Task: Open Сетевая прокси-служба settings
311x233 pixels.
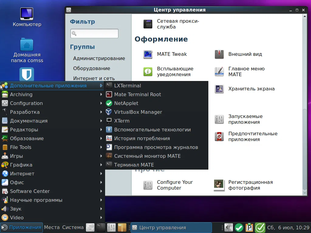Action: pyautogui.click(x=171, y=24)
